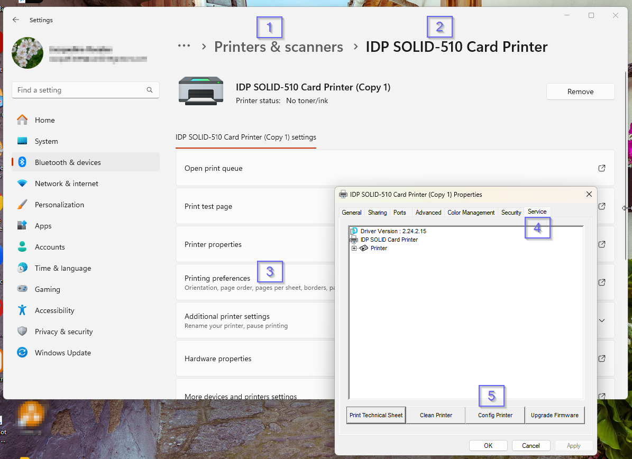The image size is (632, 459).
Task: Click the Hardware properties row
Action: [x=256, y=358]
